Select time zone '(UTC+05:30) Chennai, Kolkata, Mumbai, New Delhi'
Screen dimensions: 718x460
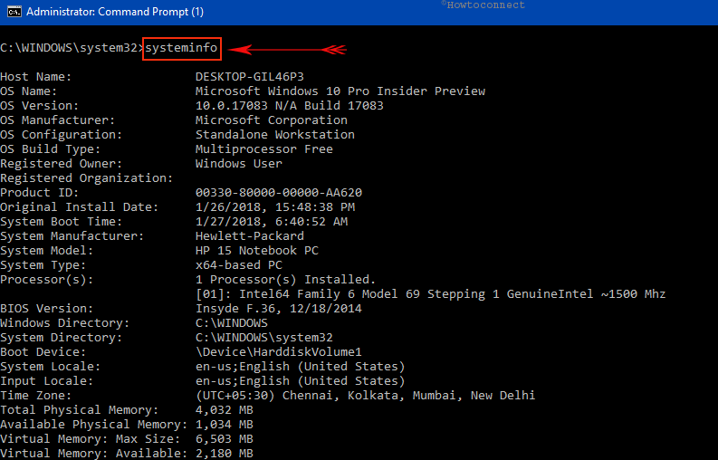(366, 396)
